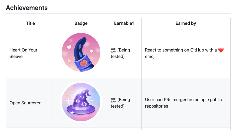Click the Being tested text in the Open Sourcerer row
Image resolution: width=236 pixels, height=130 pixels.
coord(120,103)
